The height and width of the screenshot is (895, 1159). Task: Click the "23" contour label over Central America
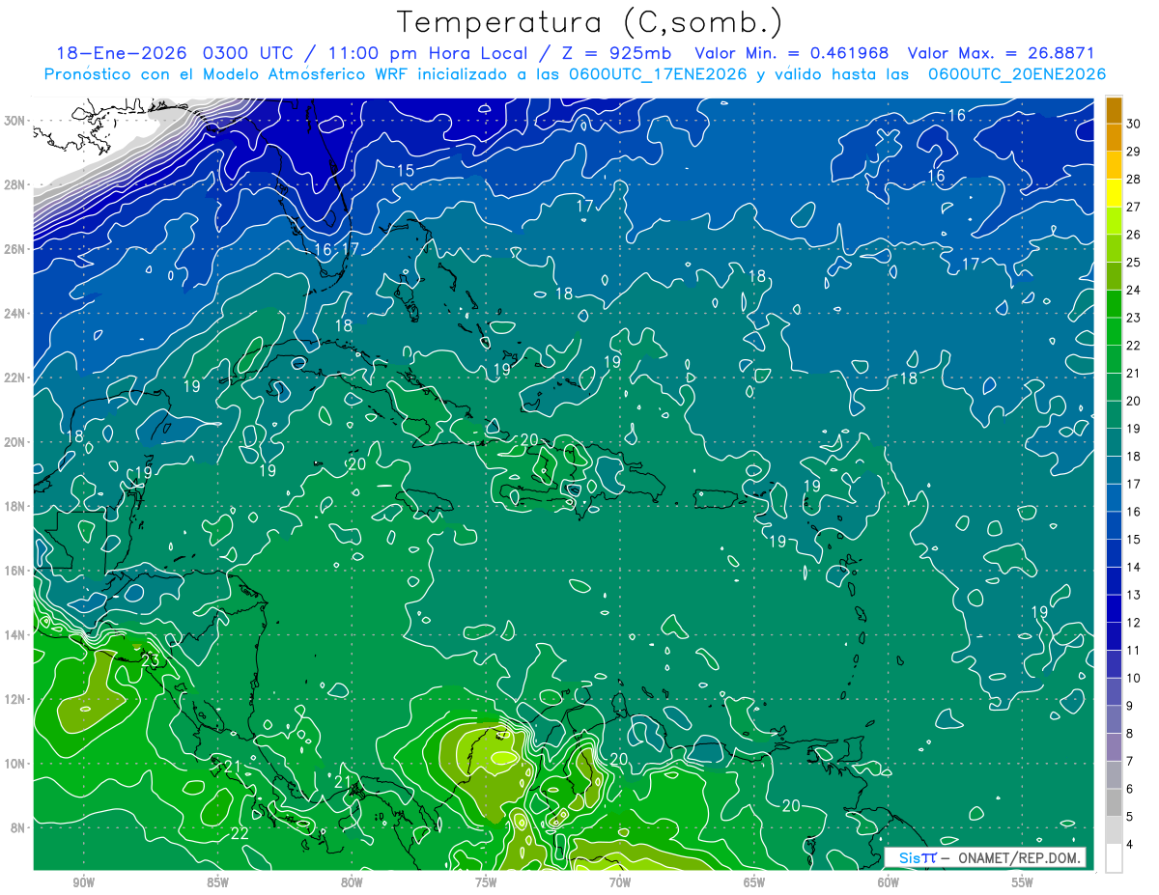tap(150, 660)
